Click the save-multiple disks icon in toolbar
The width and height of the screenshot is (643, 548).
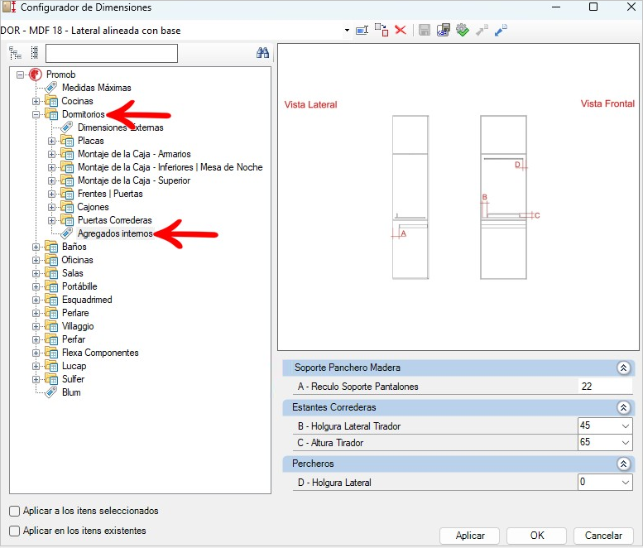click(444, 30)
